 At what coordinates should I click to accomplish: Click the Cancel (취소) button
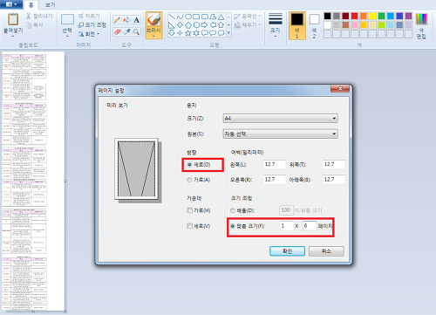(x=326, y=251)
